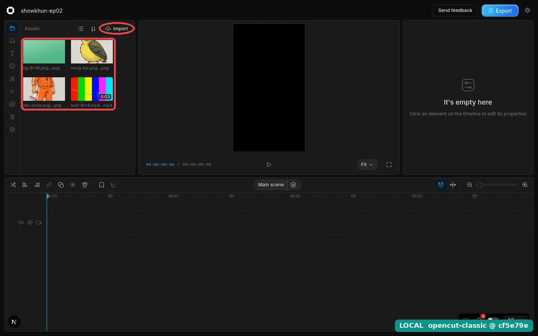Open the Fit zoom dropdown
This screenshot has width=538, height=336.
tap(367, 165)
